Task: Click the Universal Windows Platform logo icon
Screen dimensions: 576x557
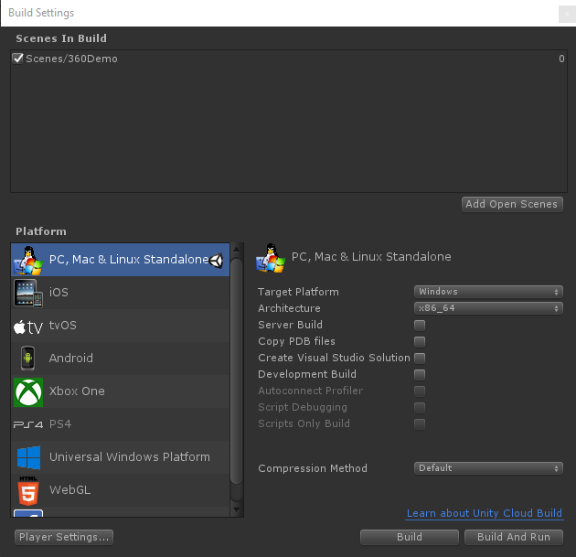Action: click(x=28, y=457)
